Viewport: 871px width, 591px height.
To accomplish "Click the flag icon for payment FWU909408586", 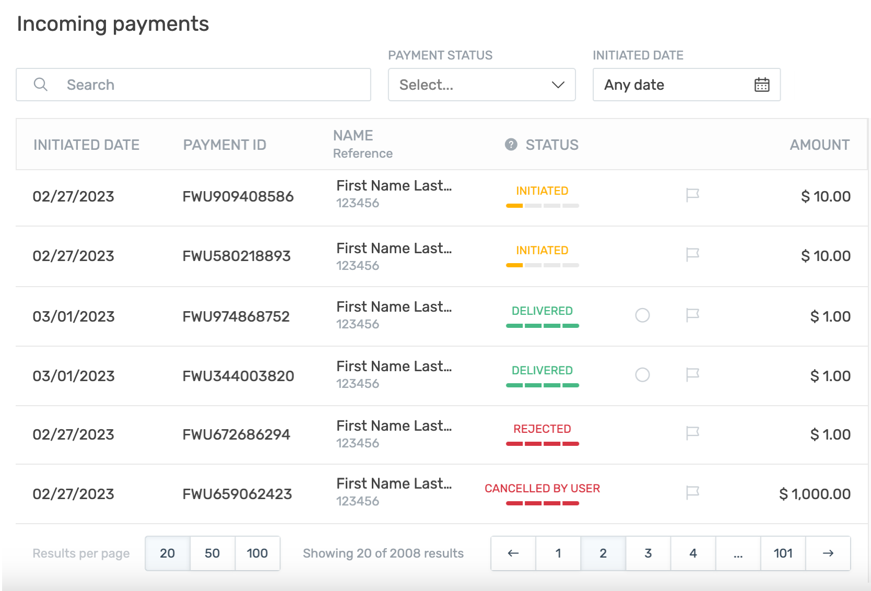I will pyautogui.click(x=692, y=195).
